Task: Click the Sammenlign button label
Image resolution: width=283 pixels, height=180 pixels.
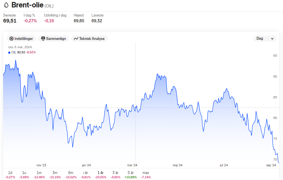Action: coord(56,39)
